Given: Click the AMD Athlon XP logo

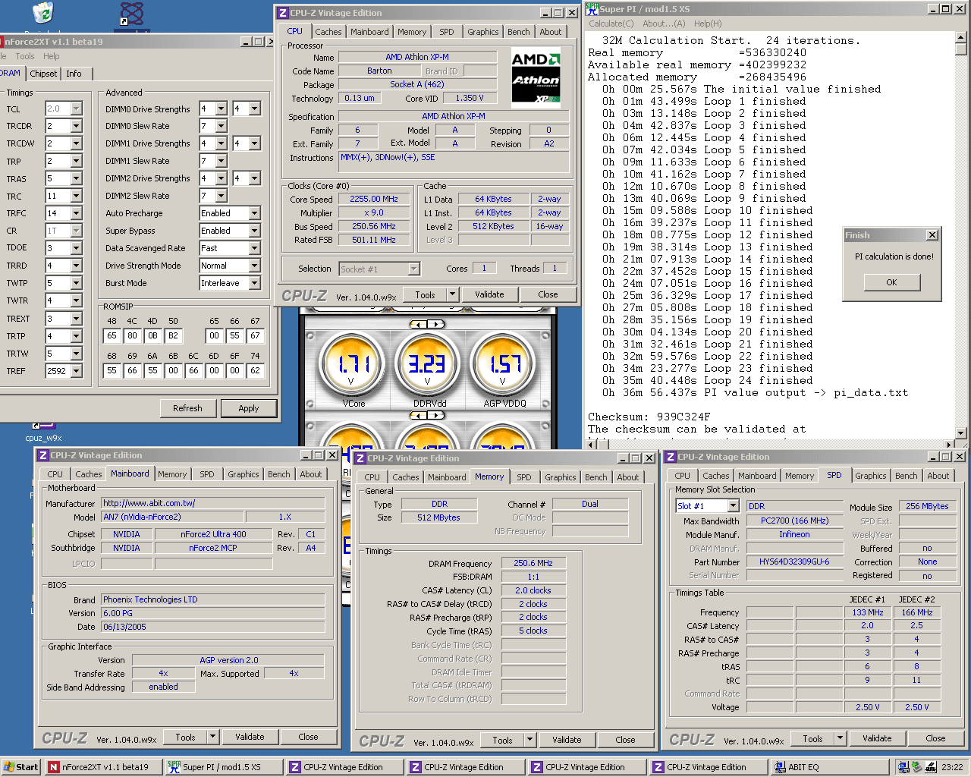Looking at the screenshot, I should click(536, 77).
